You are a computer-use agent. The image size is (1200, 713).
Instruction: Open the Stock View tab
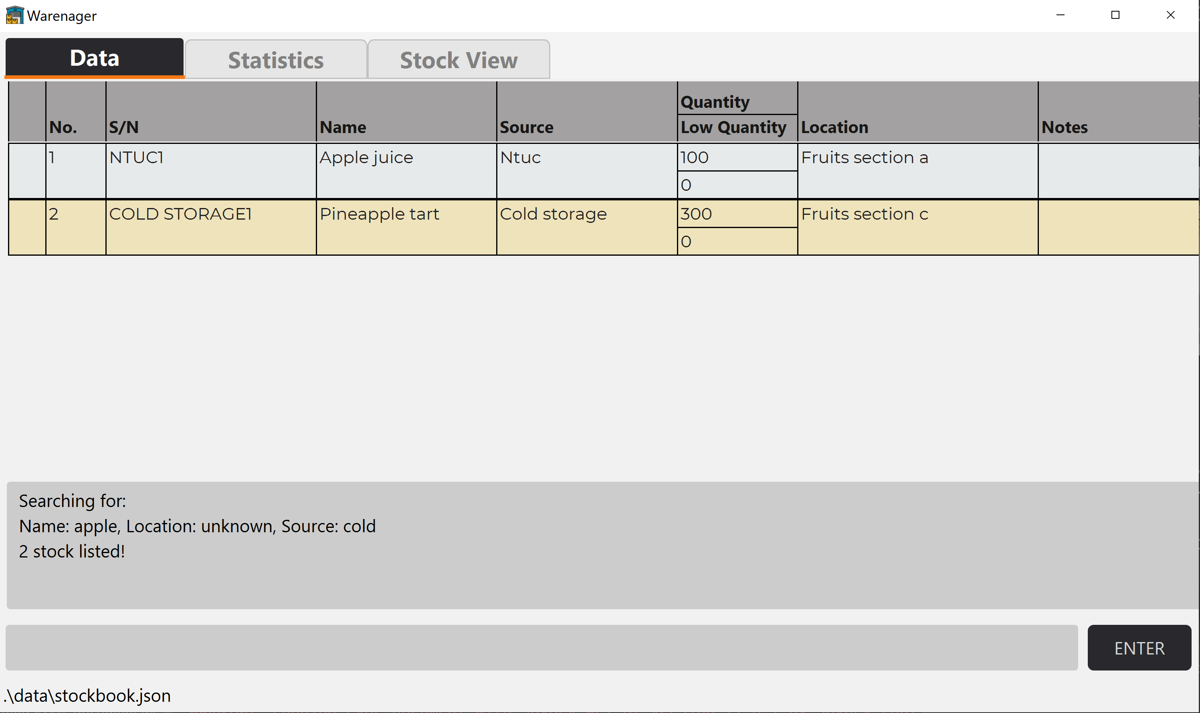tap(459, 60)
